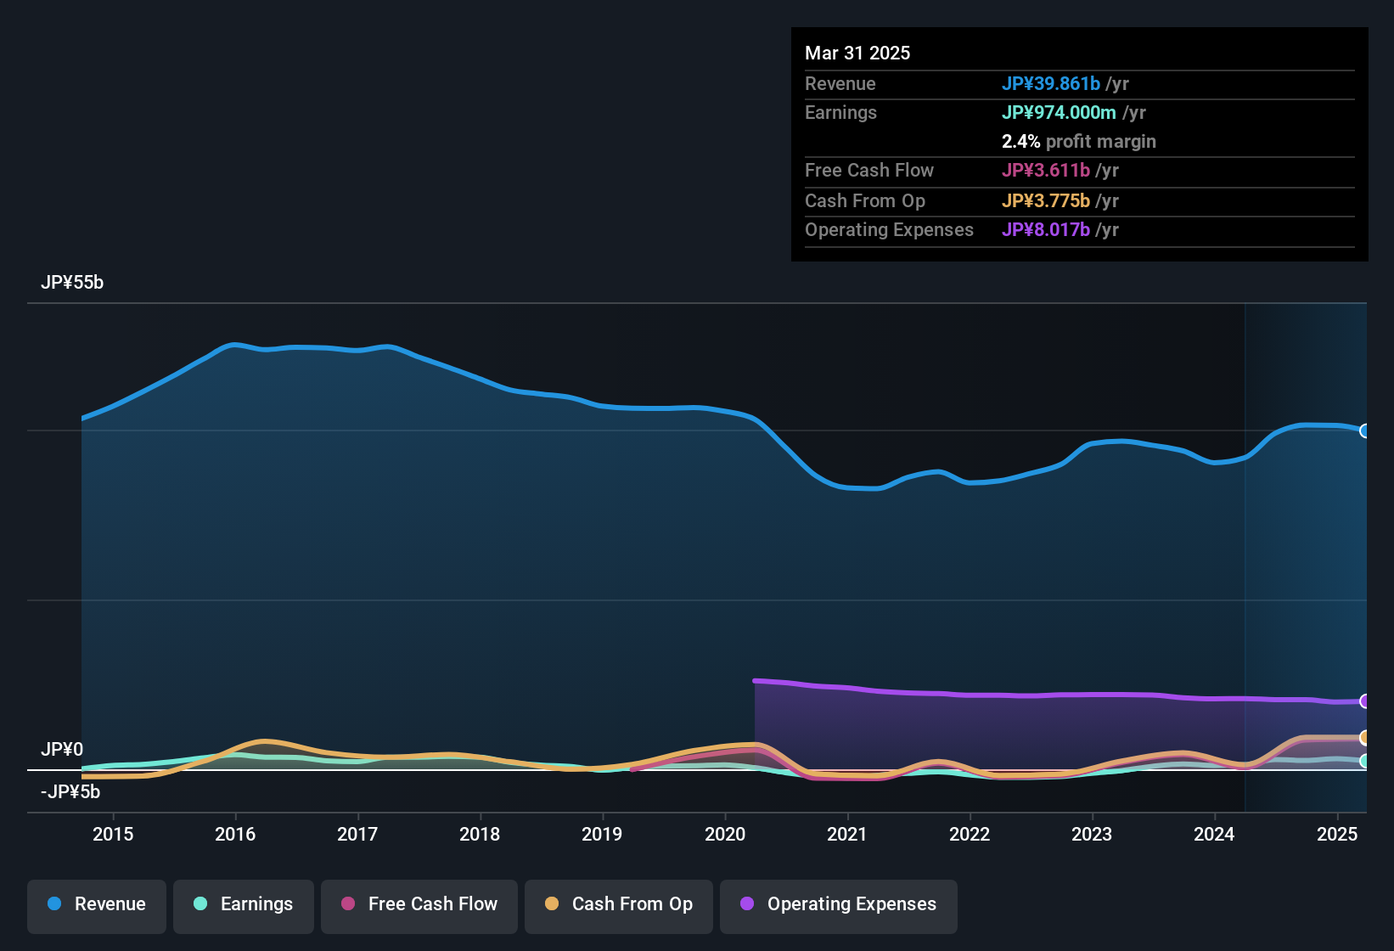Click the Mar 31 2025 tooltip date
1394x951 pixels.
[857, 53]
